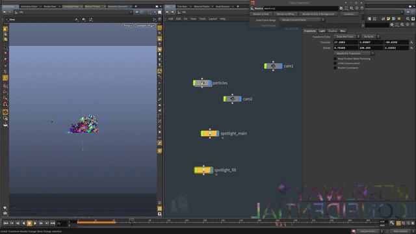Select the particles geometry node
Viewport: 416px width, 234px height.
tap(202, 83)
